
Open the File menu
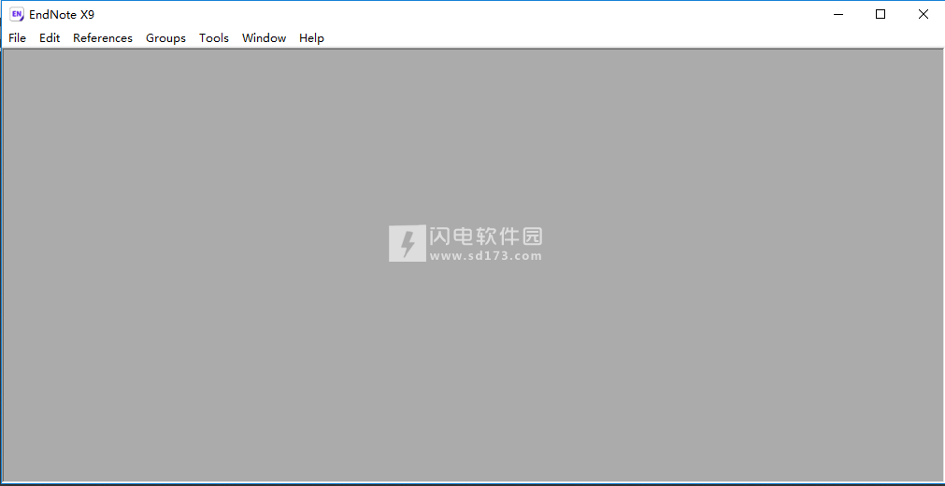click(x=18, y=38)
